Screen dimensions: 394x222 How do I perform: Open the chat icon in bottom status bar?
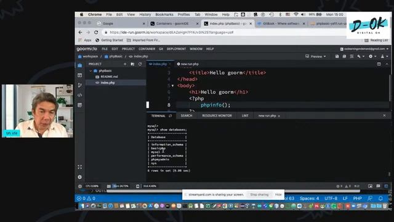(378, 186)
